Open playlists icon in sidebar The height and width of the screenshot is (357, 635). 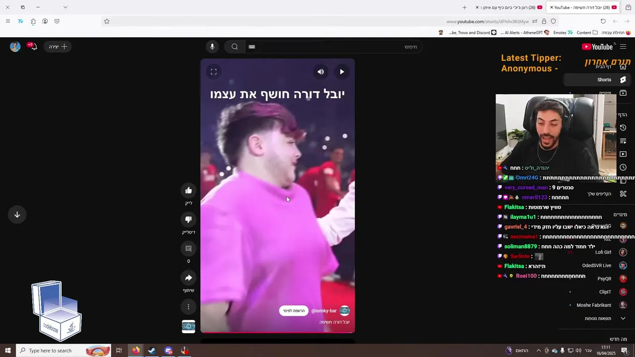[623, 141]
